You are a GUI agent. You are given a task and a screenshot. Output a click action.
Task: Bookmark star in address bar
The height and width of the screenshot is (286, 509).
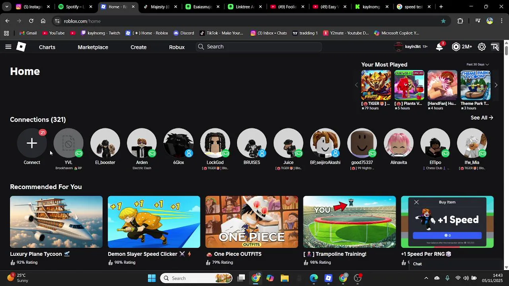[x=443, y=21]
